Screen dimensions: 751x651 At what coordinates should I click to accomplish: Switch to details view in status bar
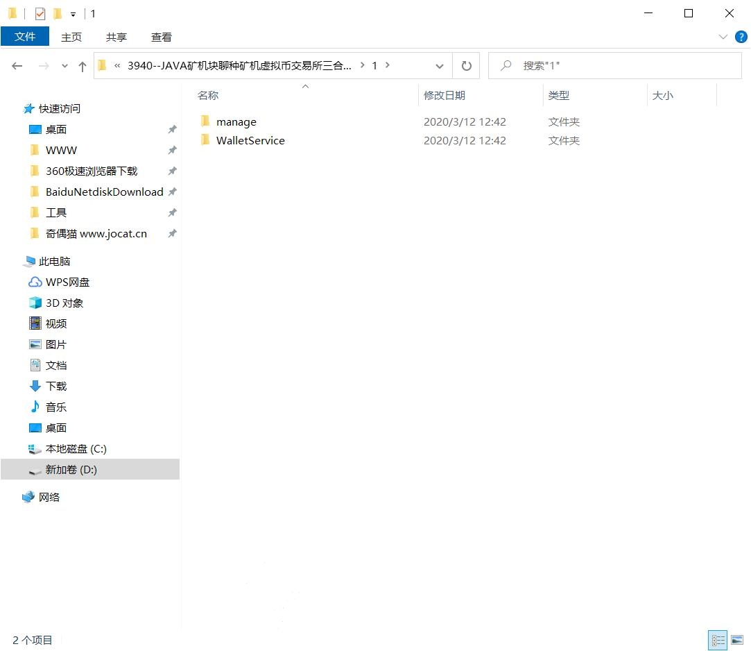pyautogui.click(x=718, y=640)
